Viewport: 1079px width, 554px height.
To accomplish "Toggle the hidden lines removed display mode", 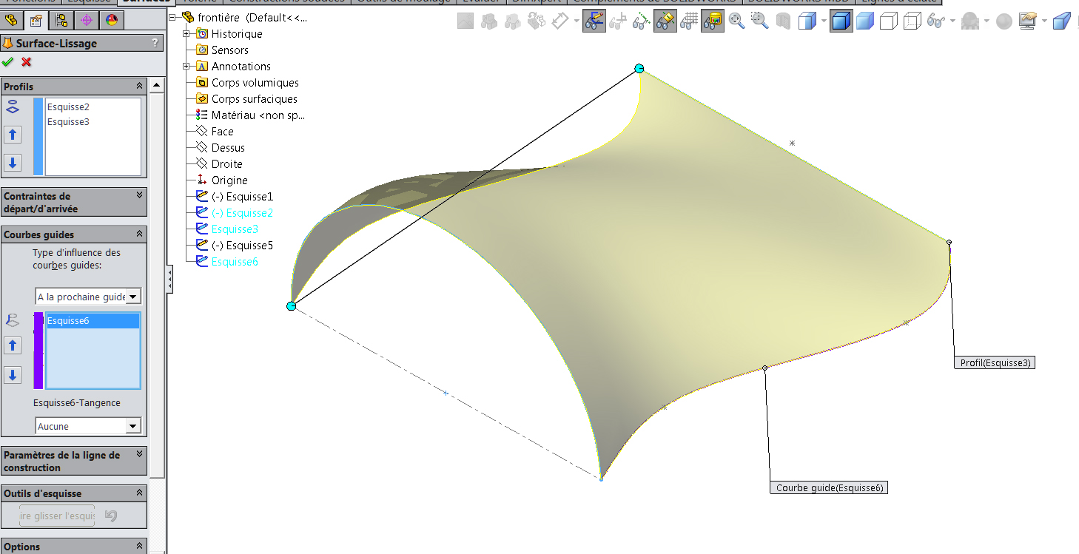I will [889, 20].
